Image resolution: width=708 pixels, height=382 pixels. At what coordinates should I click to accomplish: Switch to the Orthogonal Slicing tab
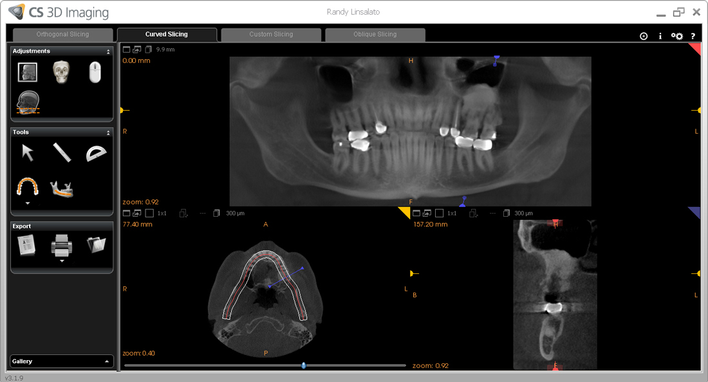pyautogui.click(x=62, y=35)
